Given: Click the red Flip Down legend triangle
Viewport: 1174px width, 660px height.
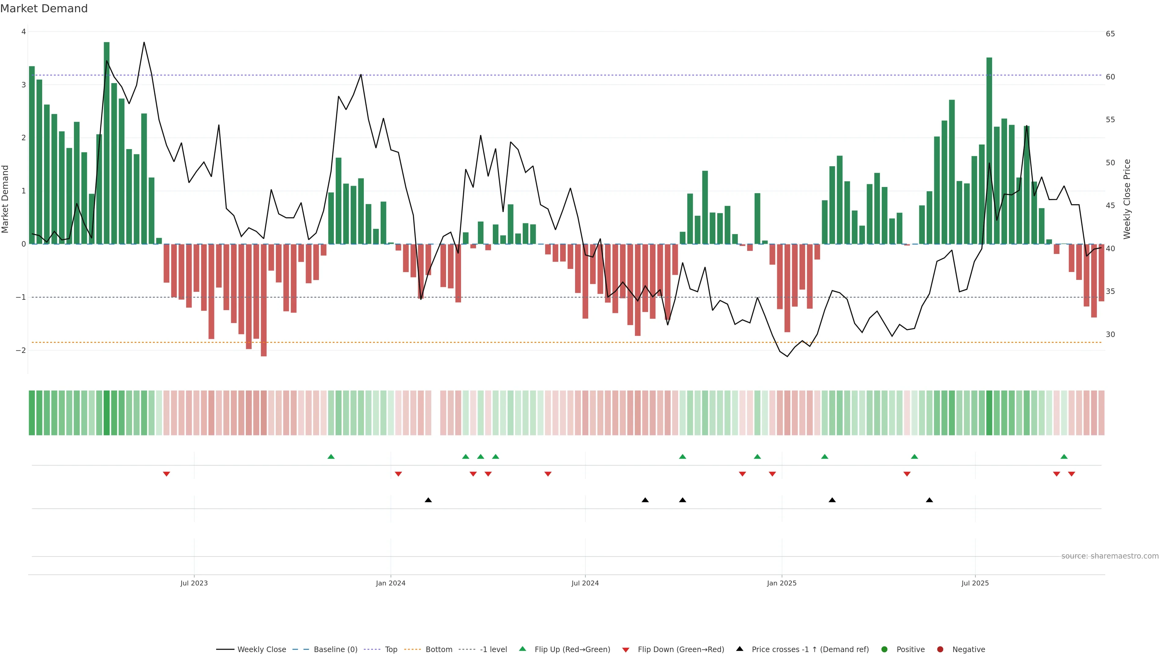Looking at the screenshot, I should 626,650.
